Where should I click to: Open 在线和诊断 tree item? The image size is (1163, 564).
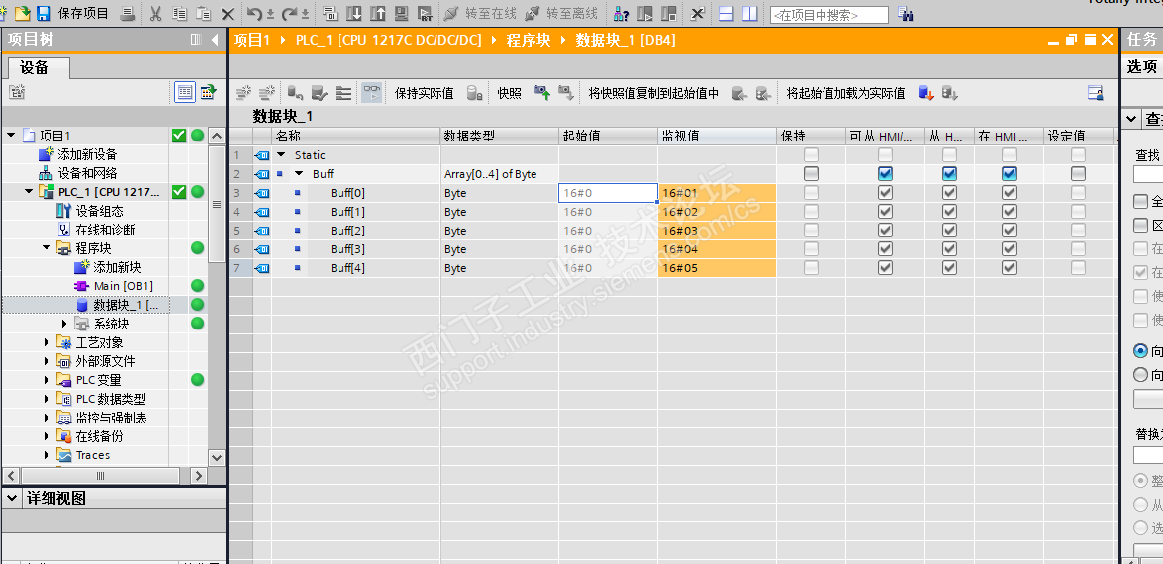pos(105,230)
